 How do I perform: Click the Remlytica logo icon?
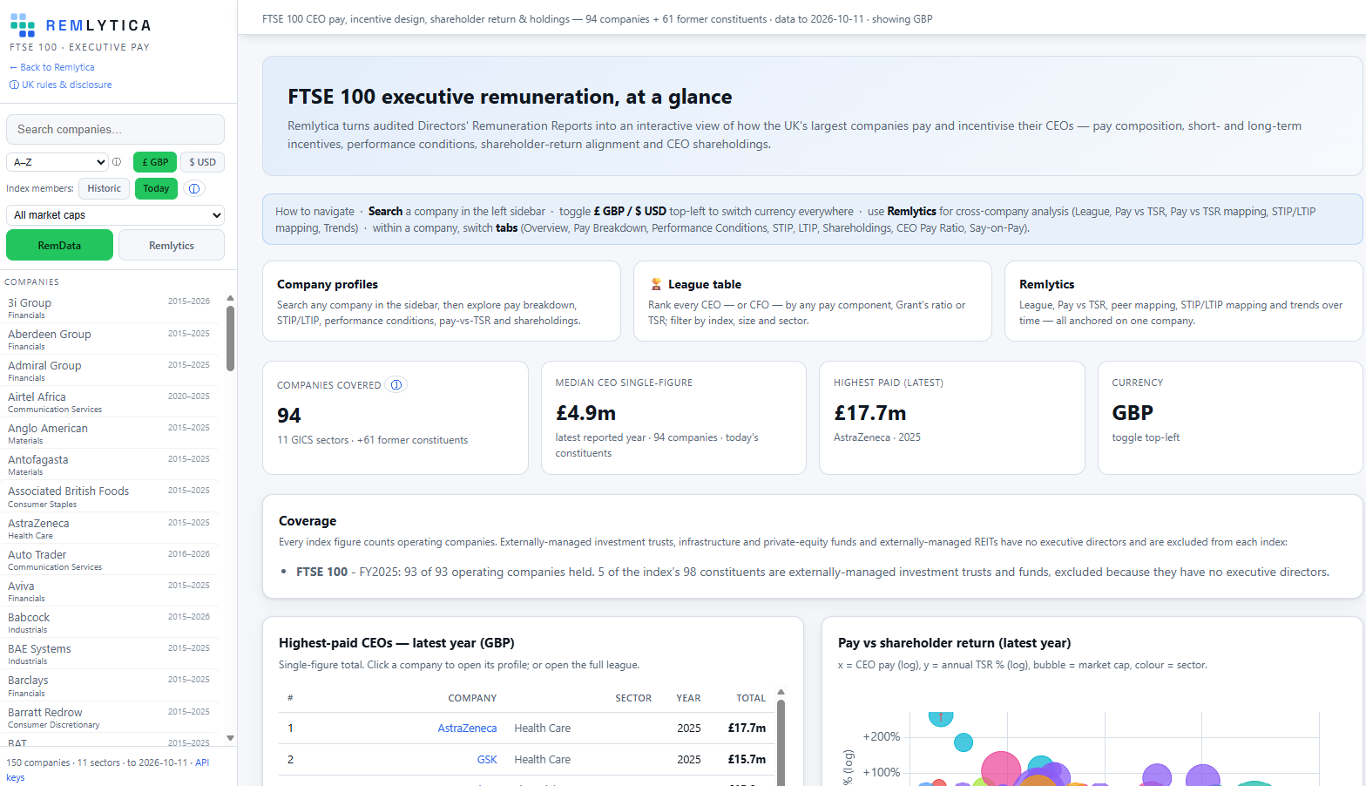23,26
